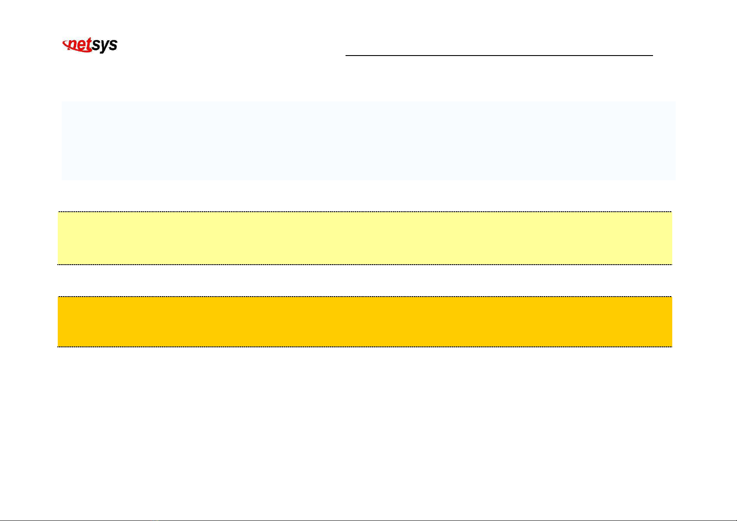
Task: Click white gap between yellow and orange boxes
Action: coord(365,280)
